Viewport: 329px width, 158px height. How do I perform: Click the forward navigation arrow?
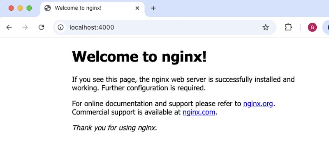click(x=25, y=27)
